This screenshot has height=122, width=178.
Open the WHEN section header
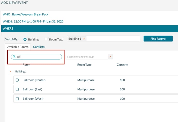pyautogui.click(x=90, y=21)
